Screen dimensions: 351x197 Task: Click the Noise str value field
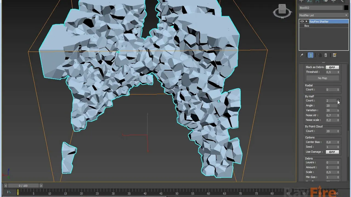click(x=331, y=115)
